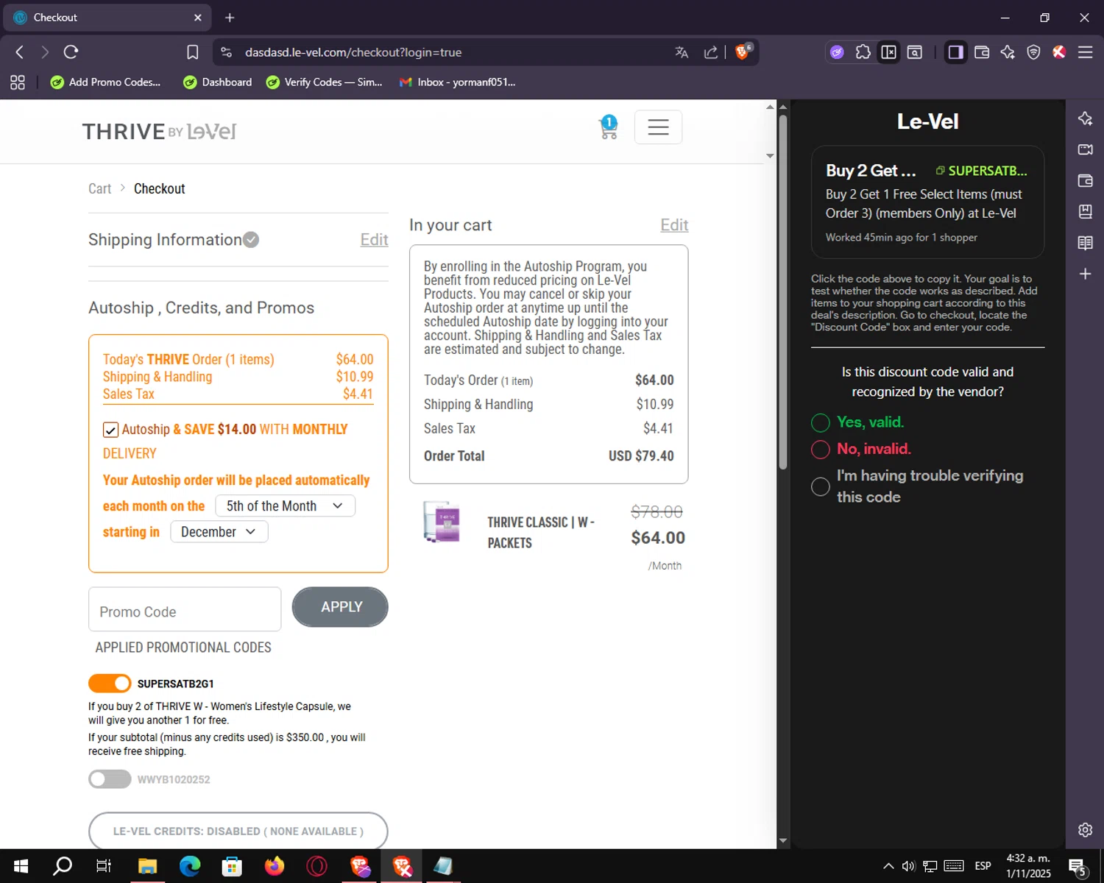Go to Cart in the breadcrumb

(99, 189)
